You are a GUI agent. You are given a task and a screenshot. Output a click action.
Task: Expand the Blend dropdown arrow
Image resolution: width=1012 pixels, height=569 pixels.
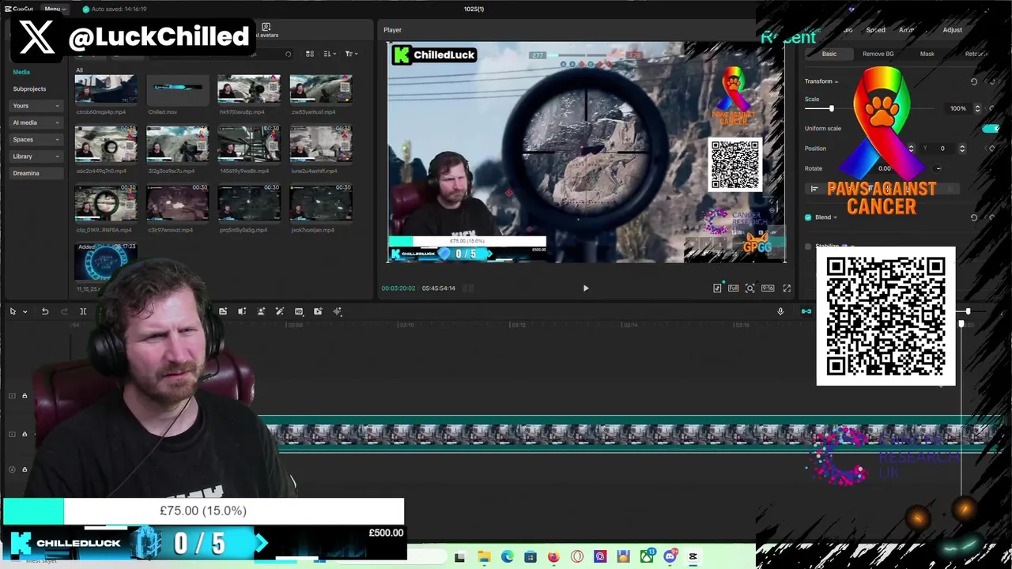[835, 217]
